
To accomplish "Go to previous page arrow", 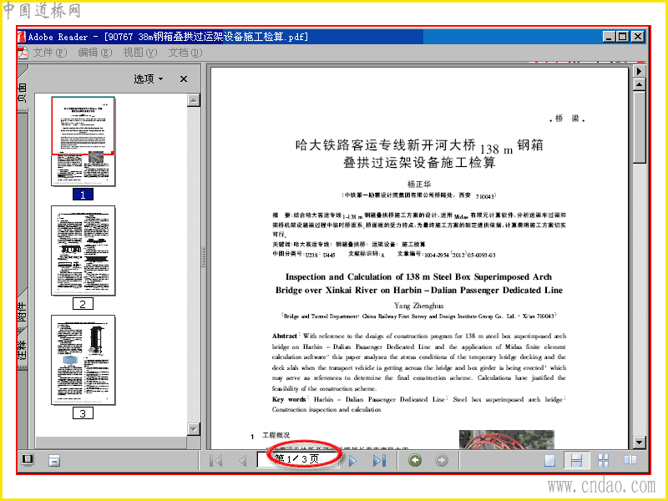I will 243,461.
